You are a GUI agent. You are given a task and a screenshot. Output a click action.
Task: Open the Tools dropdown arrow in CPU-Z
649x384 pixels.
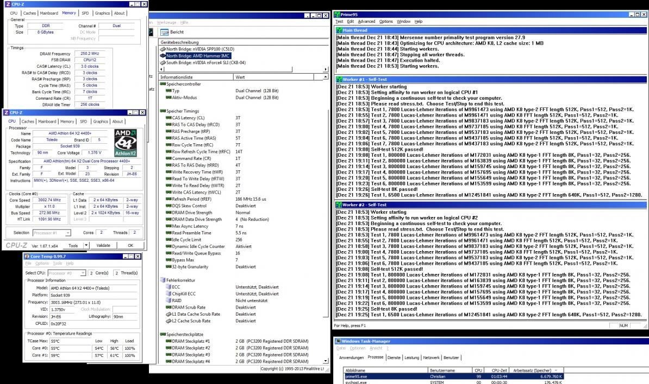pos(86,245)
